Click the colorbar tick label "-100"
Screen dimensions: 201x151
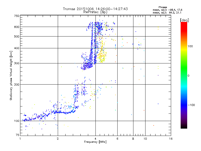191,105
